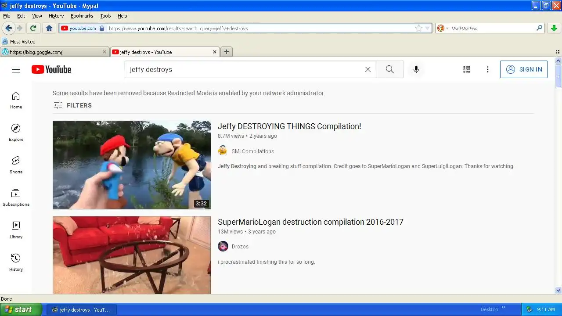Viewport: 562px width, 316px height.
Task: Click the SMLCompilations channel avatar
Action: tap(223, 151)
